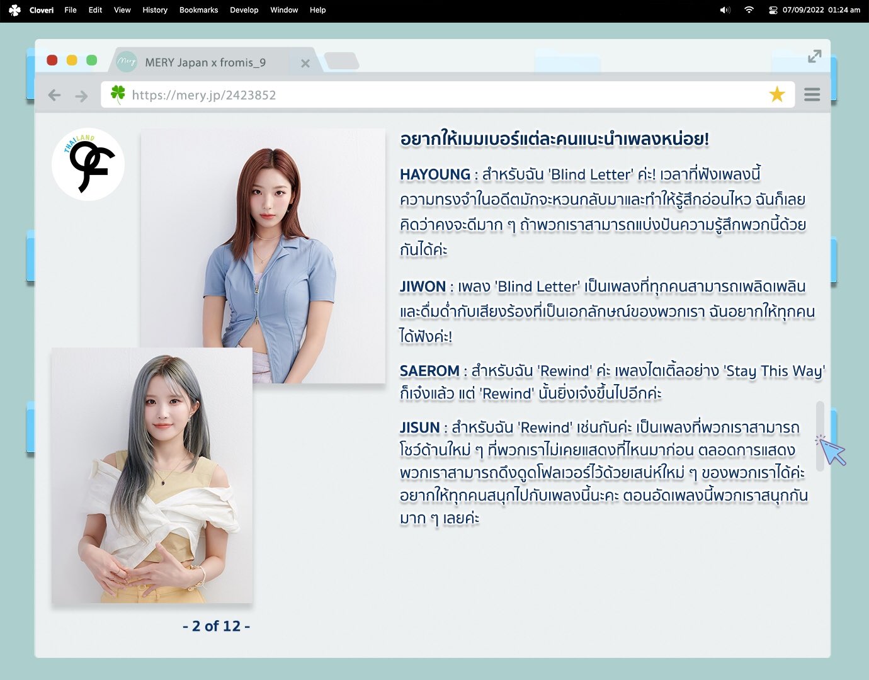Viewport: 869px width, 680px height.
Task: Open the Develop menu
Action: click(x=244, y=10)
